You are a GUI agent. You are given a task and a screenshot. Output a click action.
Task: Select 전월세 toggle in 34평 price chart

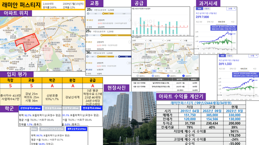point(229,56)
